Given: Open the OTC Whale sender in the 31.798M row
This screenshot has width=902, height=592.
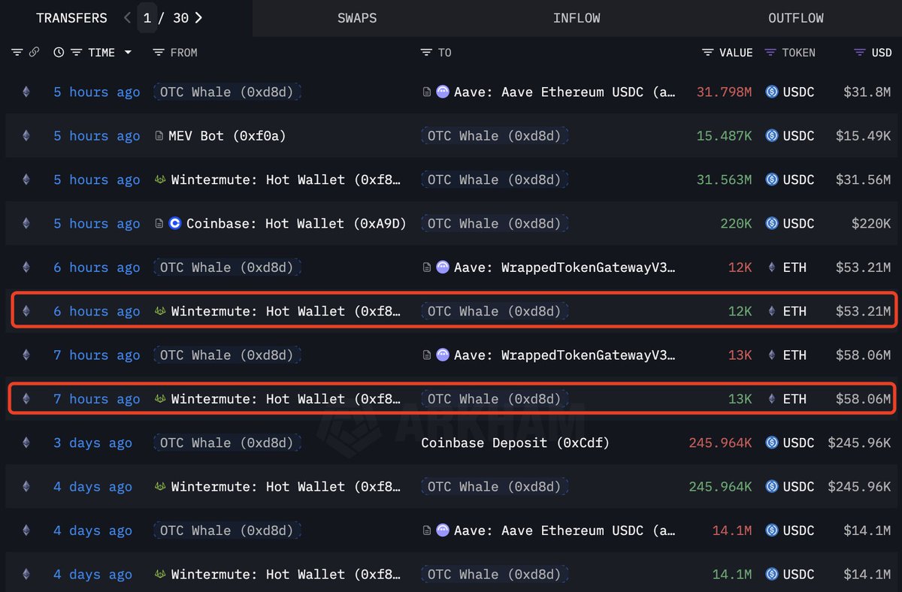Looking at the screenshot, I should coord(228,92).
